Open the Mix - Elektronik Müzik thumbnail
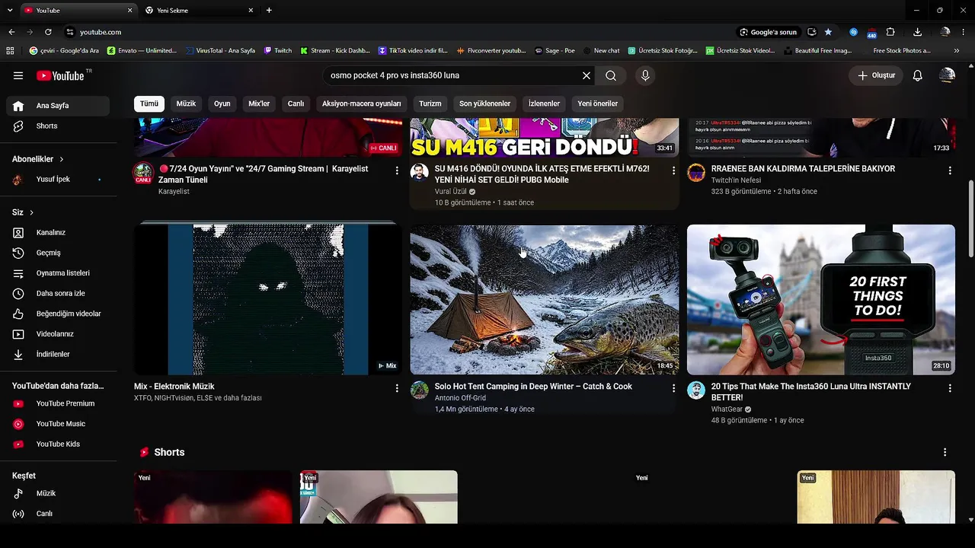 [x=268, y=299]
